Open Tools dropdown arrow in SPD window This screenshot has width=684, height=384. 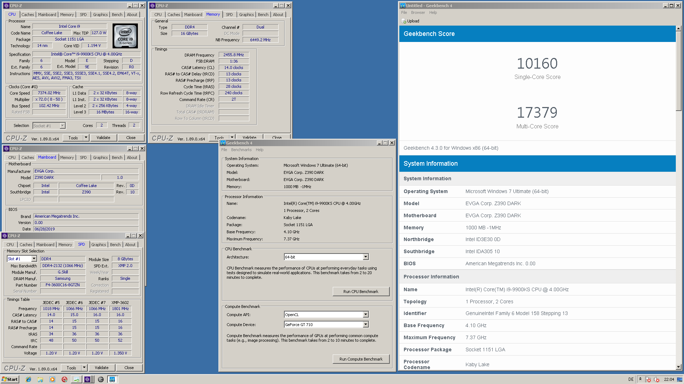(84, 368)
